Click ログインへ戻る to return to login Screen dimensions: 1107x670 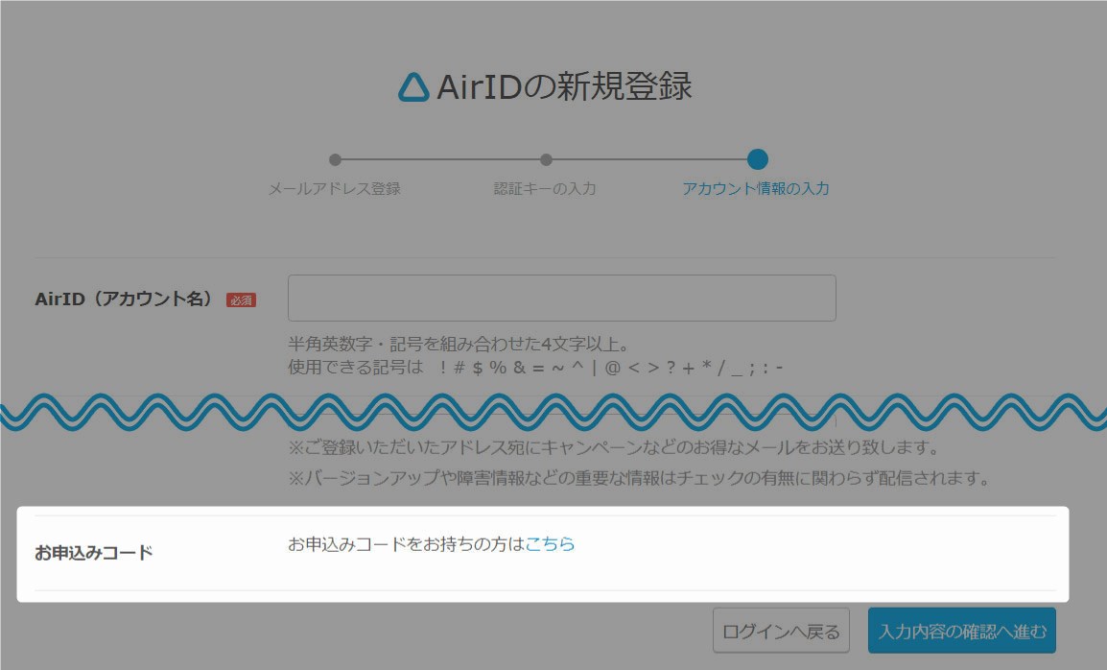tap(779, 630)
